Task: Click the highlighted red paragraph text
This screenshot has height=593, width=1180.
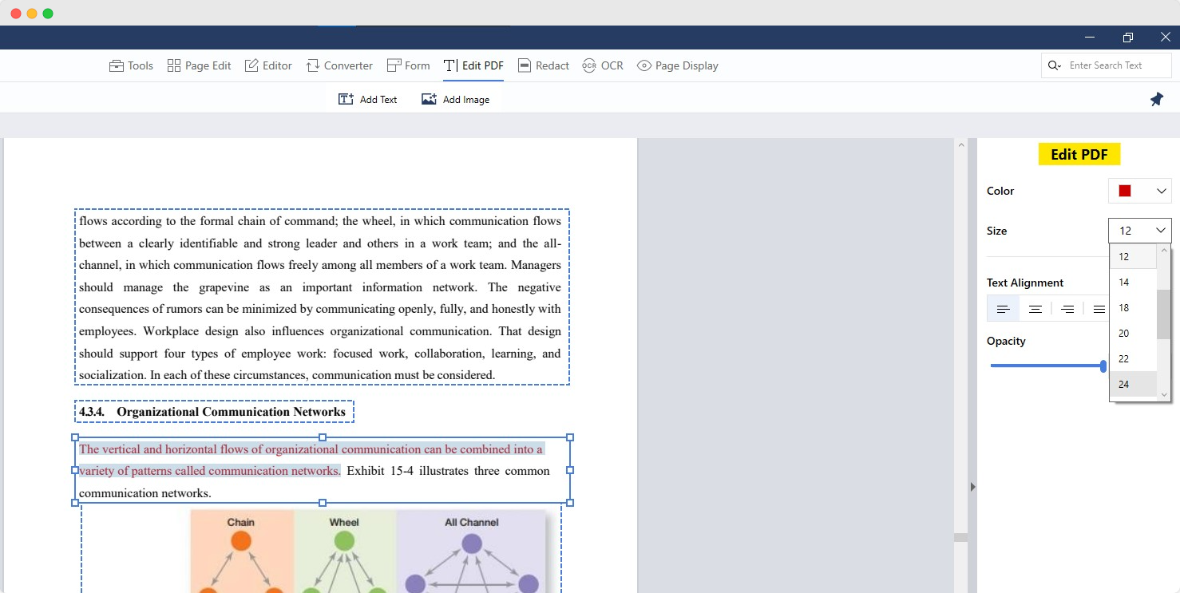Action: click(x=311, y=460)
